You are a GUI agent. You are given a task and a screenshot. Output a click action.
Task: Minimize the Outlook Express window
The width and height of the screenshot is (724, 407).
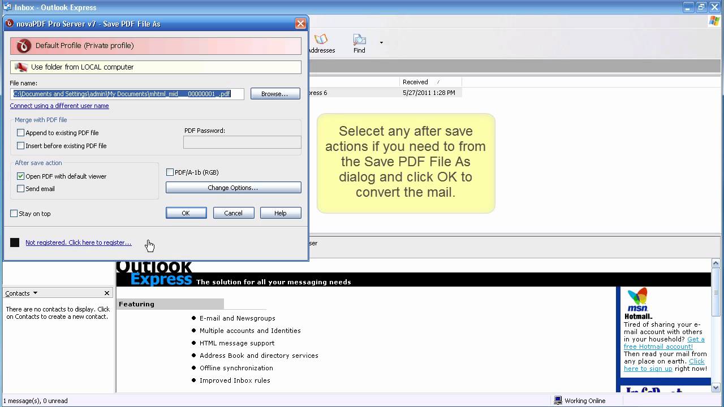[688, 7]
